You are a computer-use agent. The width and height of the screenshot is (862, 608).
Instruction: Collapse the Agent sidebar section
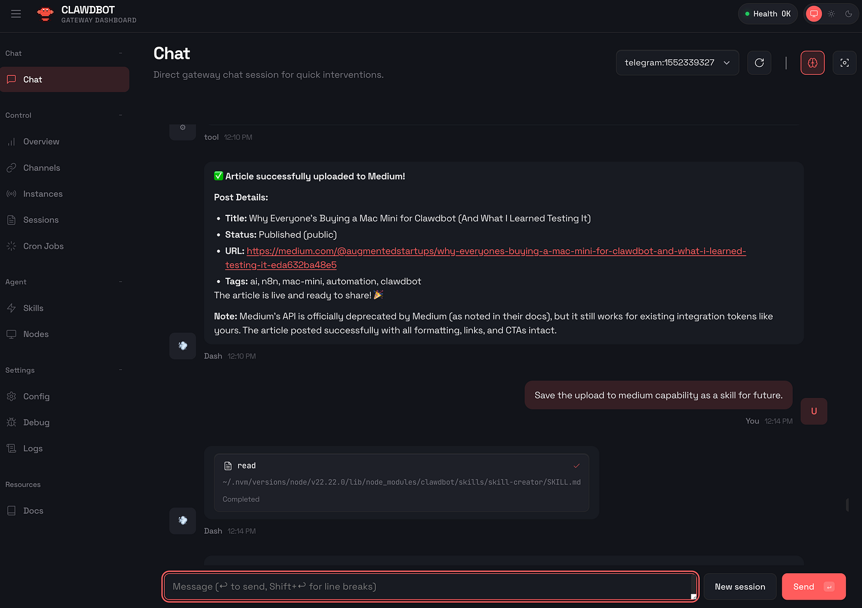point(120,282)
